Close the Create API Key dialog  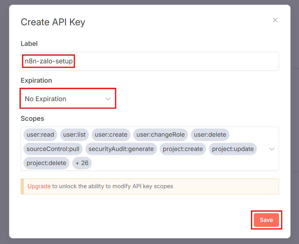click(x=275, y=20)
